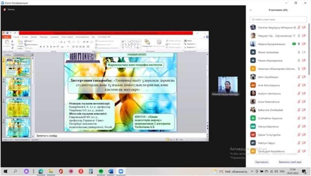
Task: Toggle video camera for Anar Kolushpayeva
Action: [x=304, y=85]
